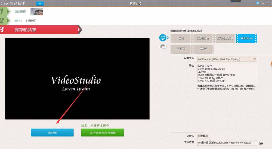Click the globe icon in title bar
This screenshot has height=149, width=272.
tap(257, 3)
